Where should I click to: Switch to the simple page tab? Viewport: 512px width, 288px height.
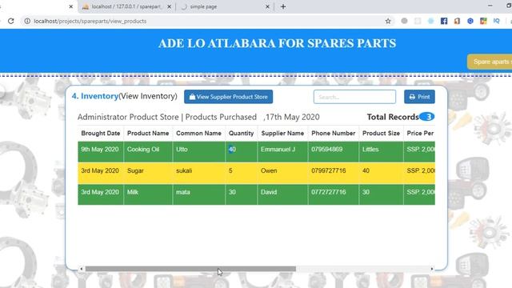(x=225, y=6)
